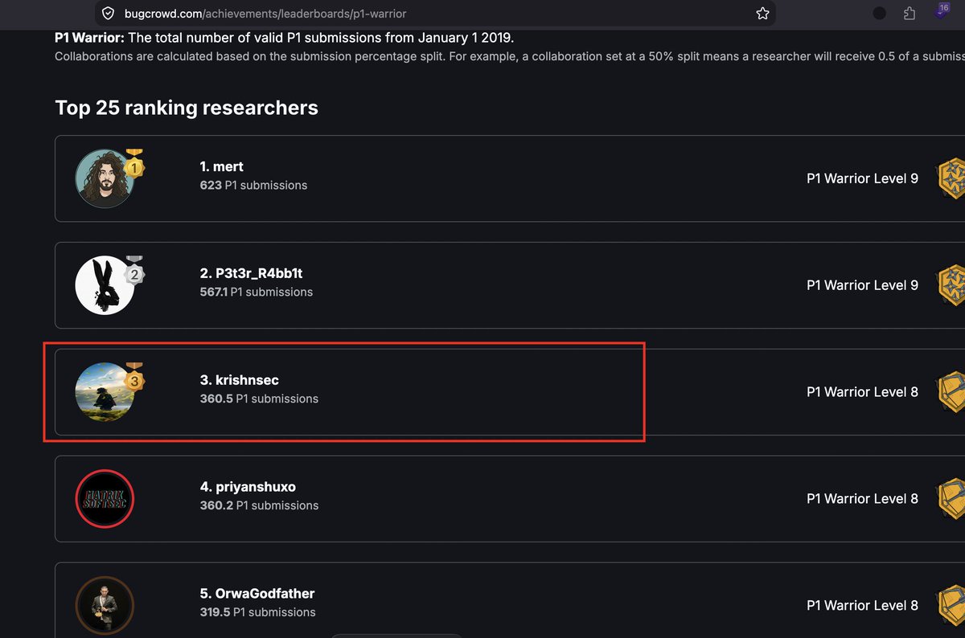The image size is (965, 638).
Task: Click '567.1 P1 submissions' text
Action: [x=256, y=292]
